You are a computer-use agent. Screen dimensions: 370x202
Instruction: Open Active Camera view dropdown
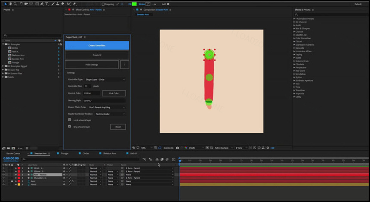click(x=223, y=148)
